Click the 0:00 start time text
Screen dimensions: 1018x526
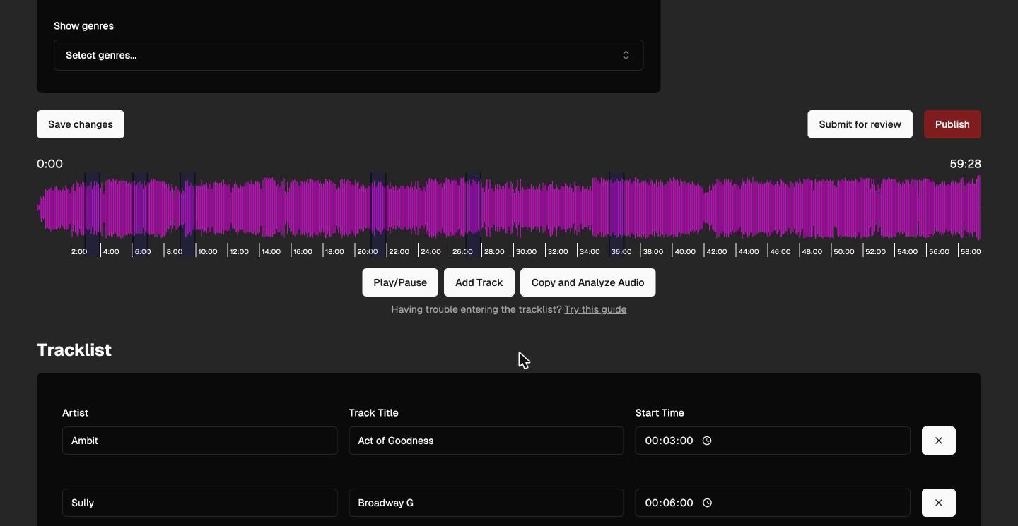coord(49,164)
